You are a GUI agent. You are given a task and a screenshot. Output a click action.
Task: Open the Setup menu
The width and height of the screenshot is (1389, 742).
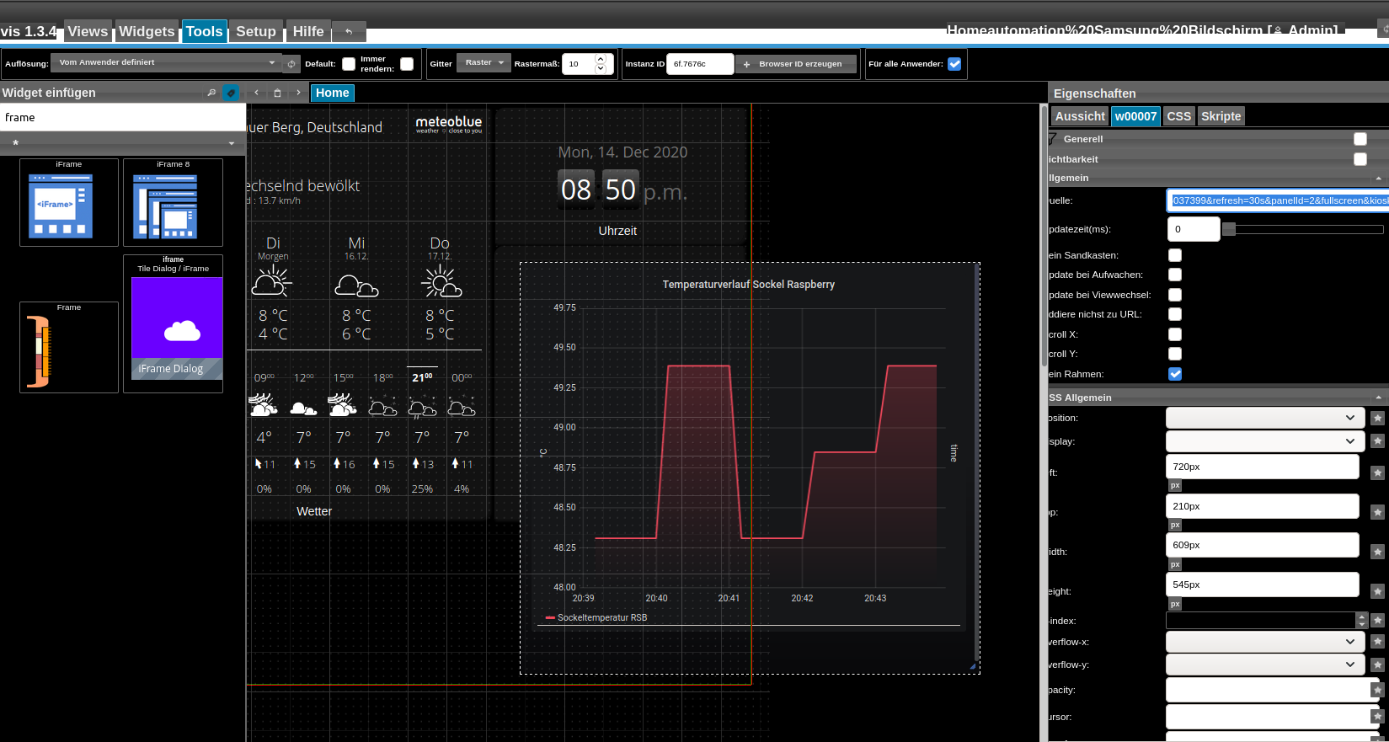255,31
